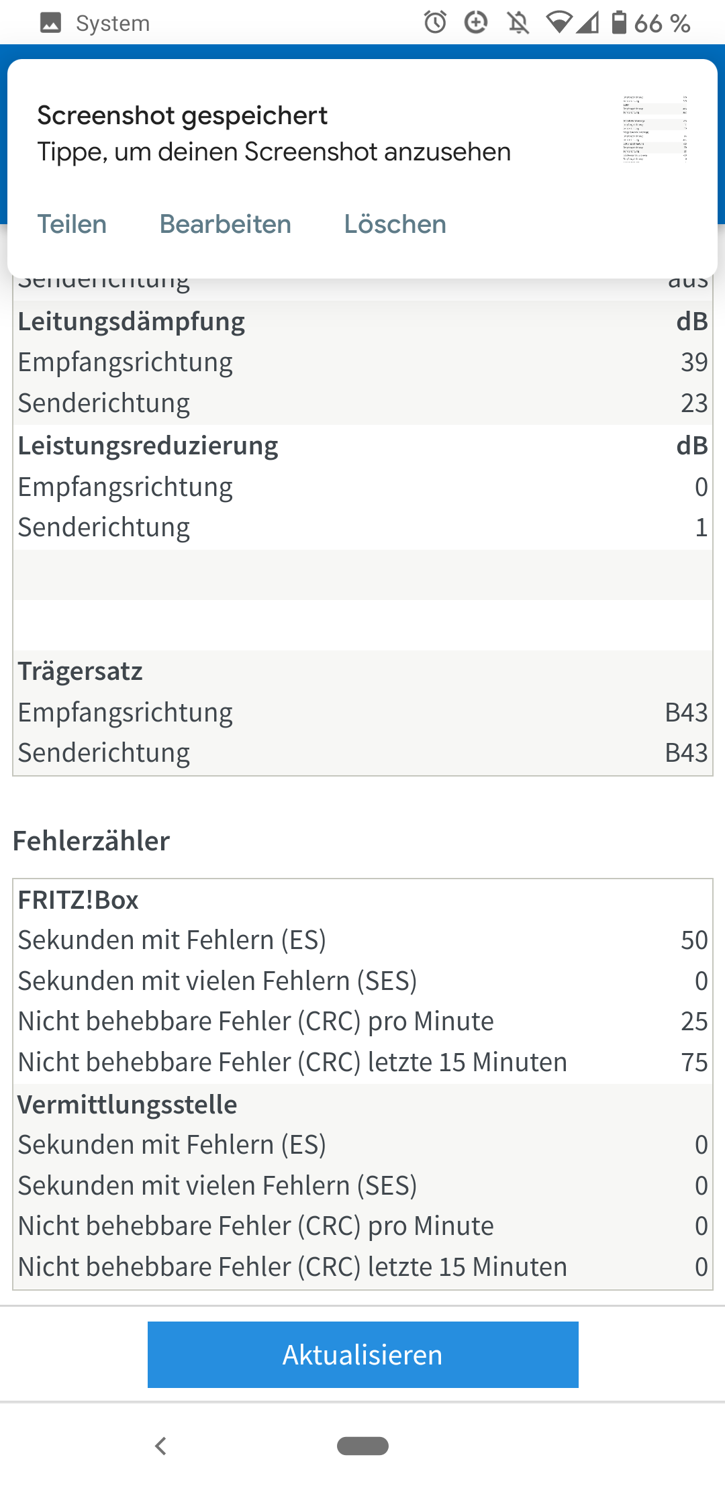Delete the screenshot with Löschen
Screen dimensions: 725x1490
point(395,224)
